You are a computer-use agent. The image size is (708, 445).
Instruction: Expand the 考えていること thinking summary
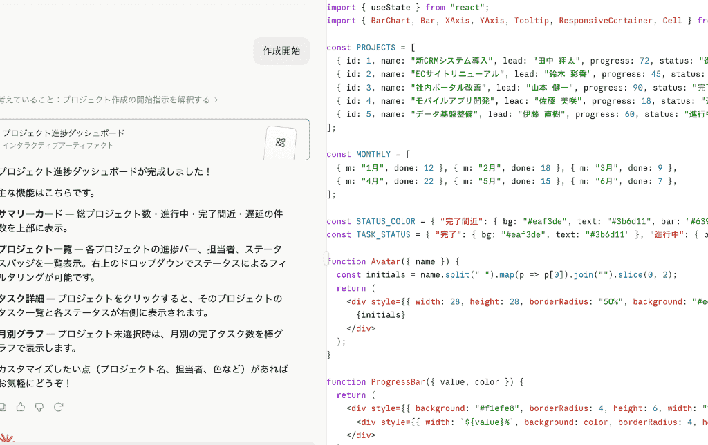point(109,100)
